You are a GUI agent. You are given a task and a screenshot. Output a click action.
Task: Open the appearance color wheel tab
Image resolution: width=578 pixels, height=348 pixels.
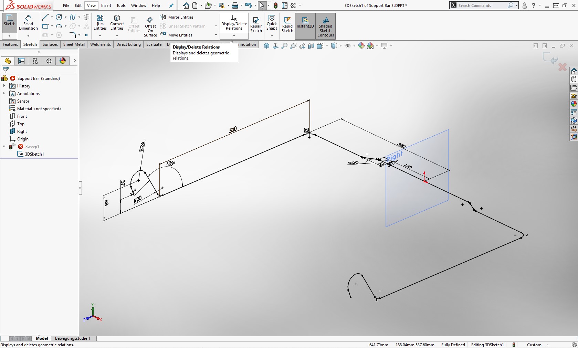(x=63, y=61)
